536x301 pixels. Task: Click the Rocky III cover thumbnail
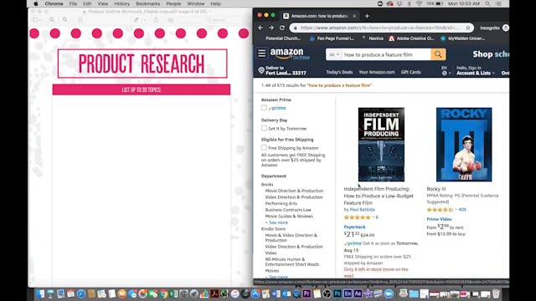(464, 145)
